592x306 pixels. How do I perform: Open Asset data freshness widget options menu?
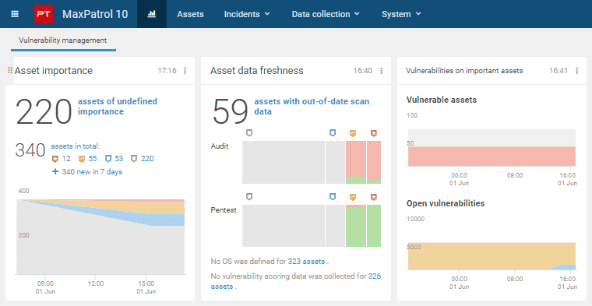coord(382,71)
